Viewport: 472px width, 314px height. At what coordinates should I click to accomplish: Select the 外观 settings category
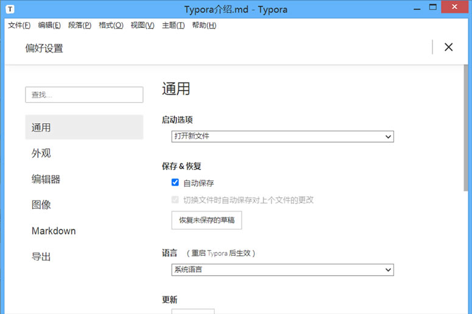[x=84, y=153]
